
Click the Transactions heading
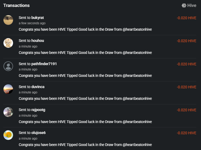(17, 5)
